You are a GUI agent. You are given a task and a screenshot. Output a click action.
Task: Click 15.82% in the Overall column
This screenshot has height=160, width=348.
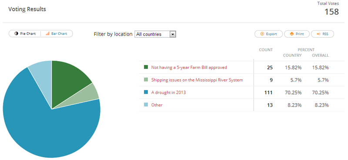coord(320,68)
